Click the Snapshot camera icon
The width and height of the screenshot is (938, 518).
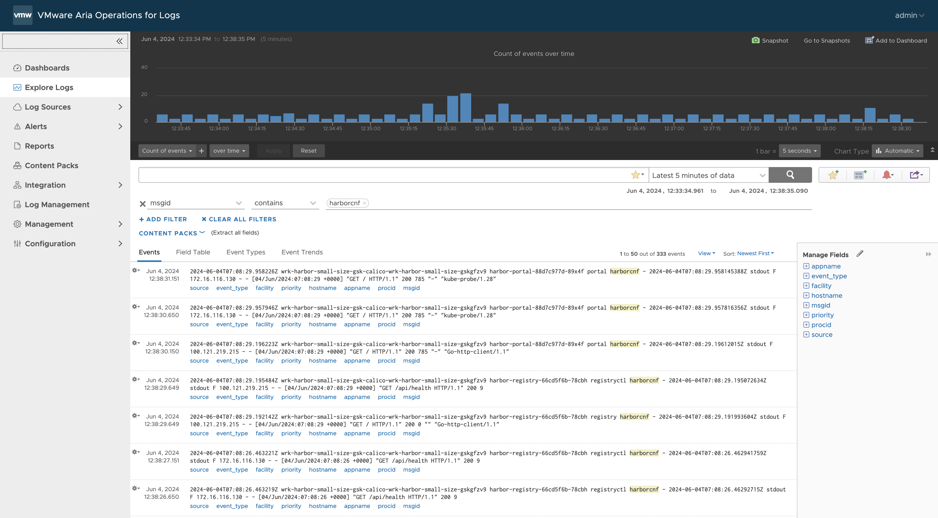(x=756, y=40)
